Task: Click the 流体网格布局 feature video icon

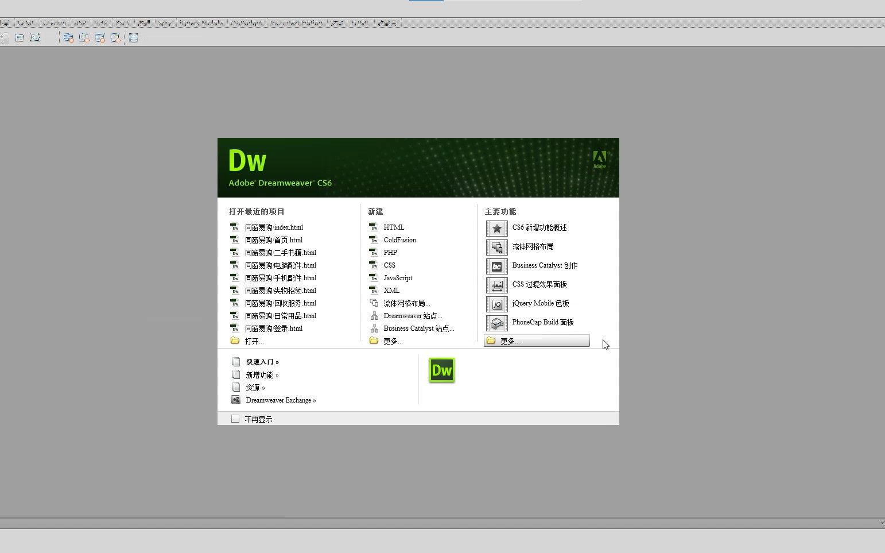Action: pyautogui.click(x=496, y=247)
